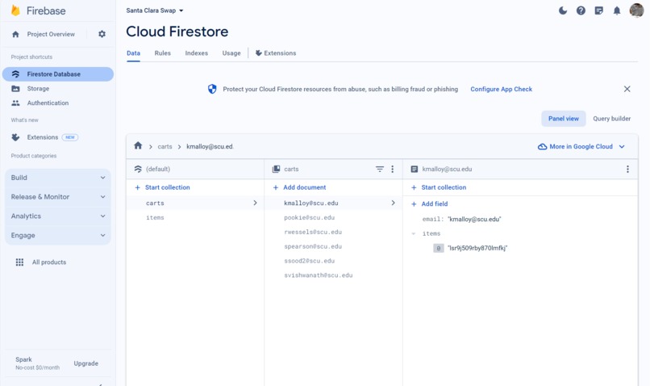Click the Firebase flame logo
This screenshot has width=650, height=386.
pyautogui.click(x=15, y=10)
